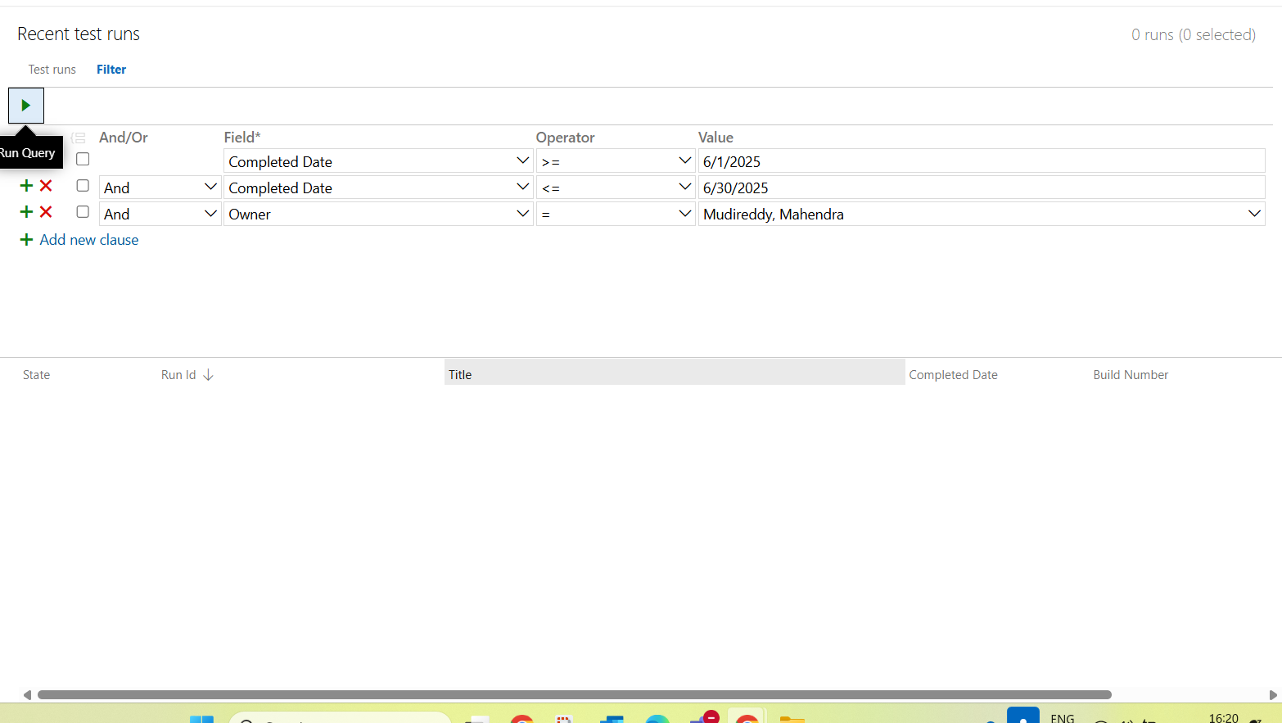Insert a clause above the <= Completed Date row
This screenshot has width=1282, height=723.
tap(26, 186)
